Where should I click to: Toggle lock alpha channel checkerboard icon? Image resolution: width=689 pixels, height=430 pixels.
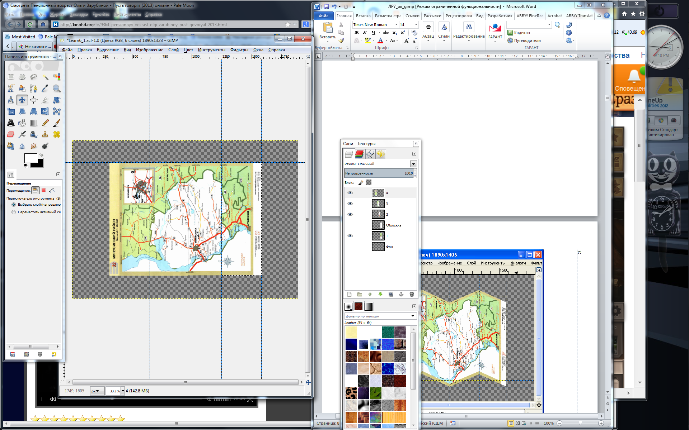coord(369,183)
